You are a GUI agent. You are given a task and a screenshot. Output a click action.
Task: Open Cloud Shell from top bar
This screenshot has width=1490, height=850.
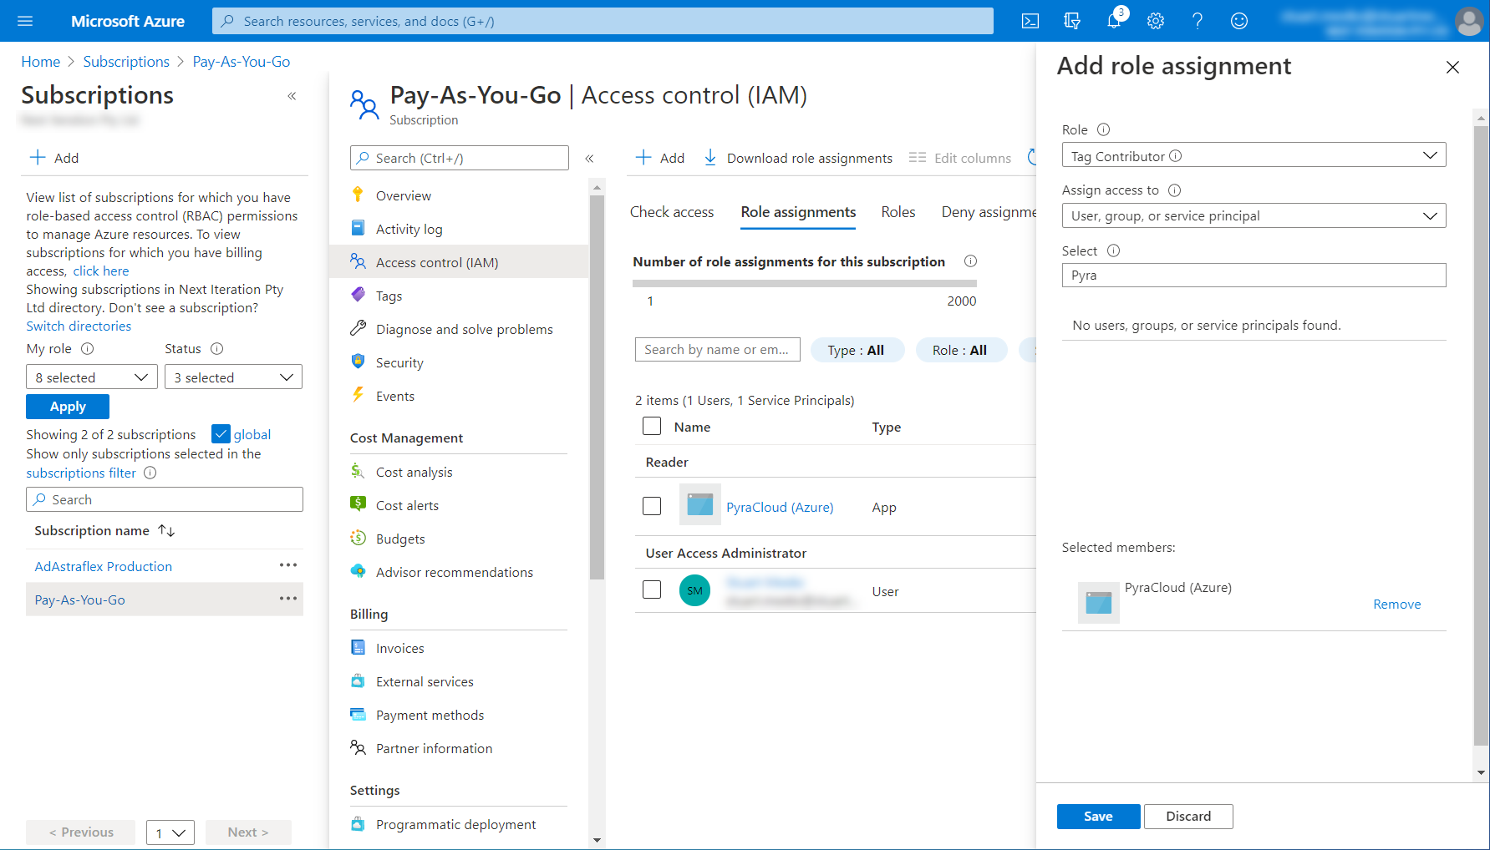(1030, 21)
